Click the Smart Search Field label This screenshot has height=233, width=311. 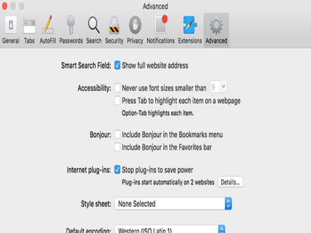click(x=86, y=65)
